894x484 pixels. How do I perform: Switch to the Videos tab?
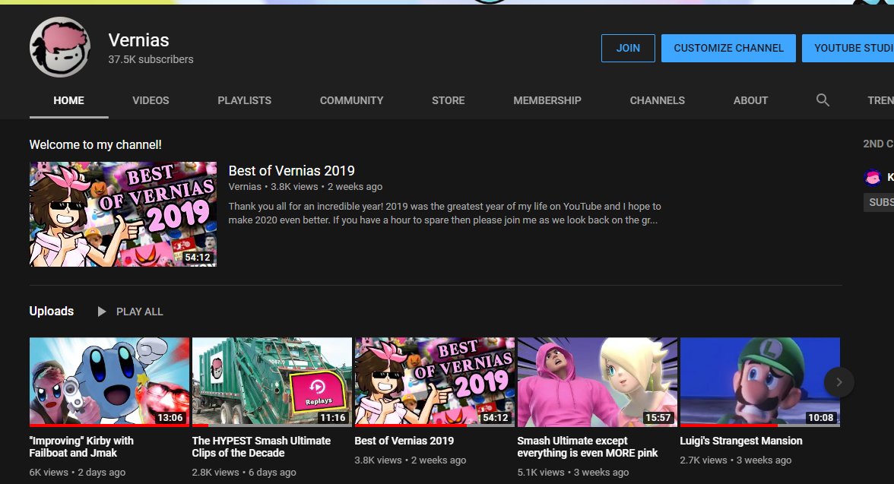click(x=151, y=100)
